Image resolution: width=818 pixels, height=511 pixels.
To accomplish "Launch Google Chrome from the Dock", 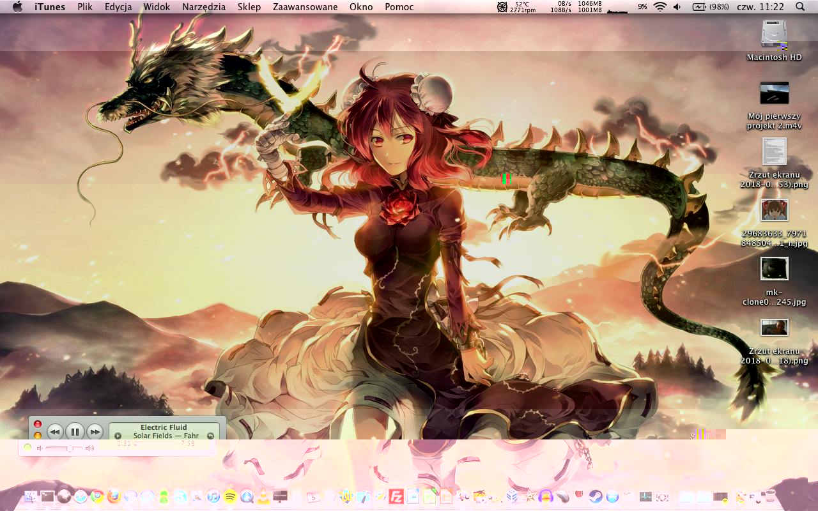I will click(97, 496).
